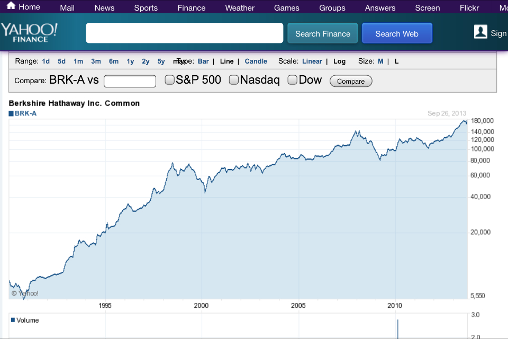Click the 180,000 price axis label
The height and width of the screenshot is (339, 508).
click(482, 121)
